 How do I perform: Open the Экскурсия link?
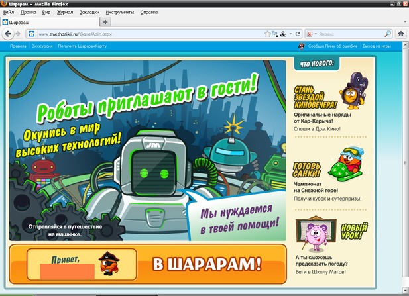pos(42,46)
